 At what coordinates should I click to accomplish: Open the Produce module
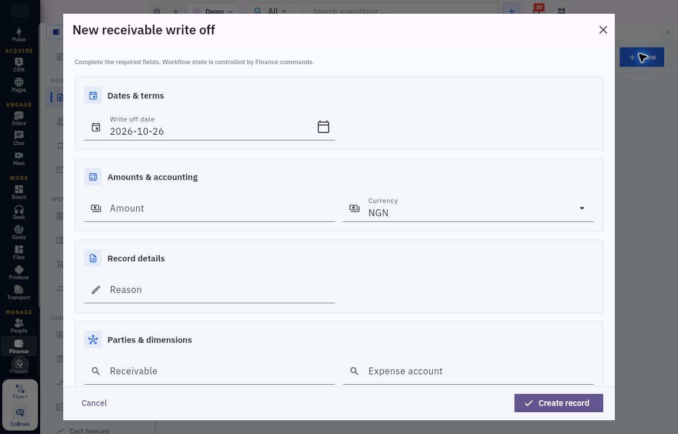pos(18,273)
